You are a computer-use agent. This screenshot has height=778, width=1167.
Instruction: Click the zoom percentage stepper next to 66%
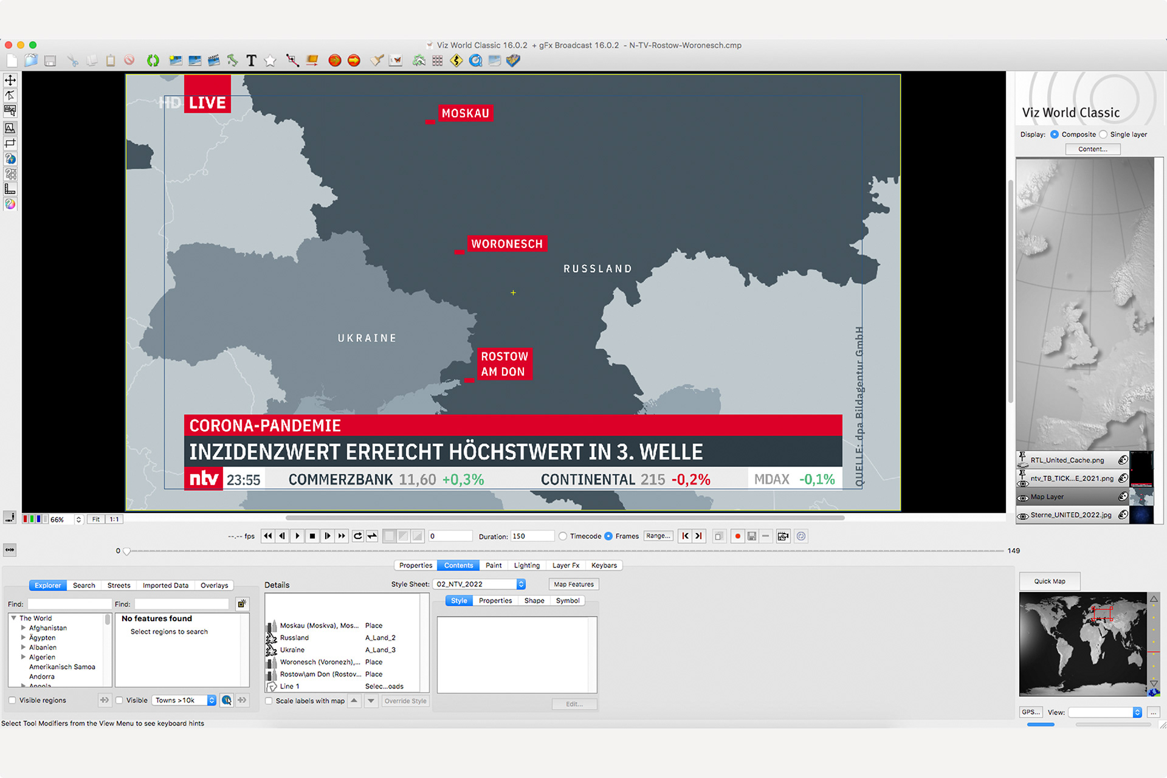[x=78, y=520]
